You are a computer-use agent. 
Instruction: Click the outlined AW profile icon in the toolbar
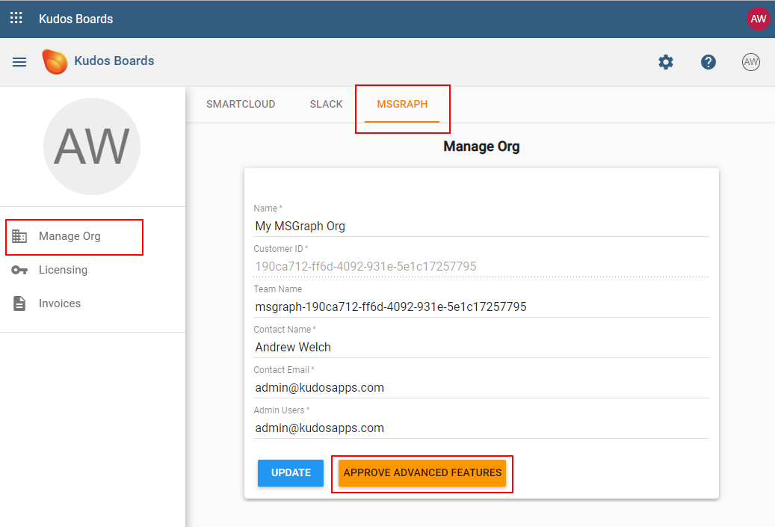(x=751, y=62)
